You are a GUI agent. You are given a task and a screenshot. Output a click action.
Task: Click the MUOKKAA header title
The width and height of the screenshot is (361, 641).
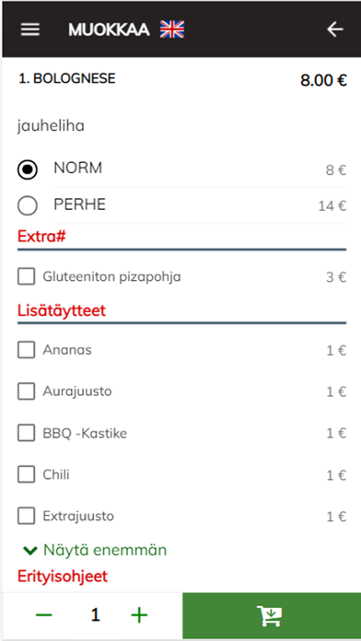(110, 29)
